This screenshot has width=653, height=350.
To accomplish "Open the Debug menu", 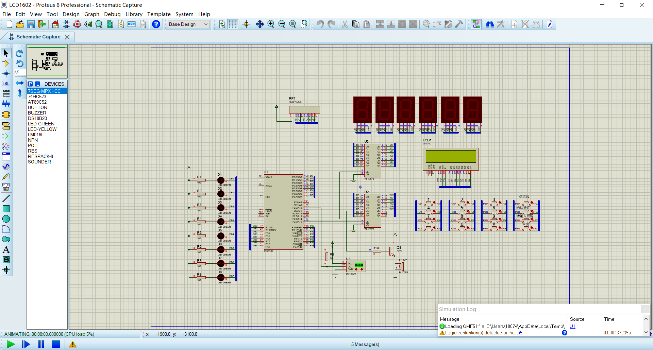I will 112,14.
